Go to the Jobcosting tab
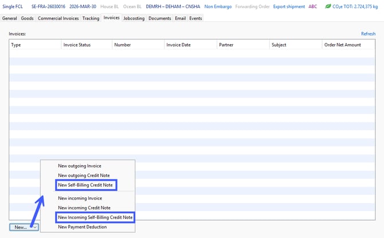Image resolution: width=384 pixels, height=238 pixels. [x=134, y=18]
